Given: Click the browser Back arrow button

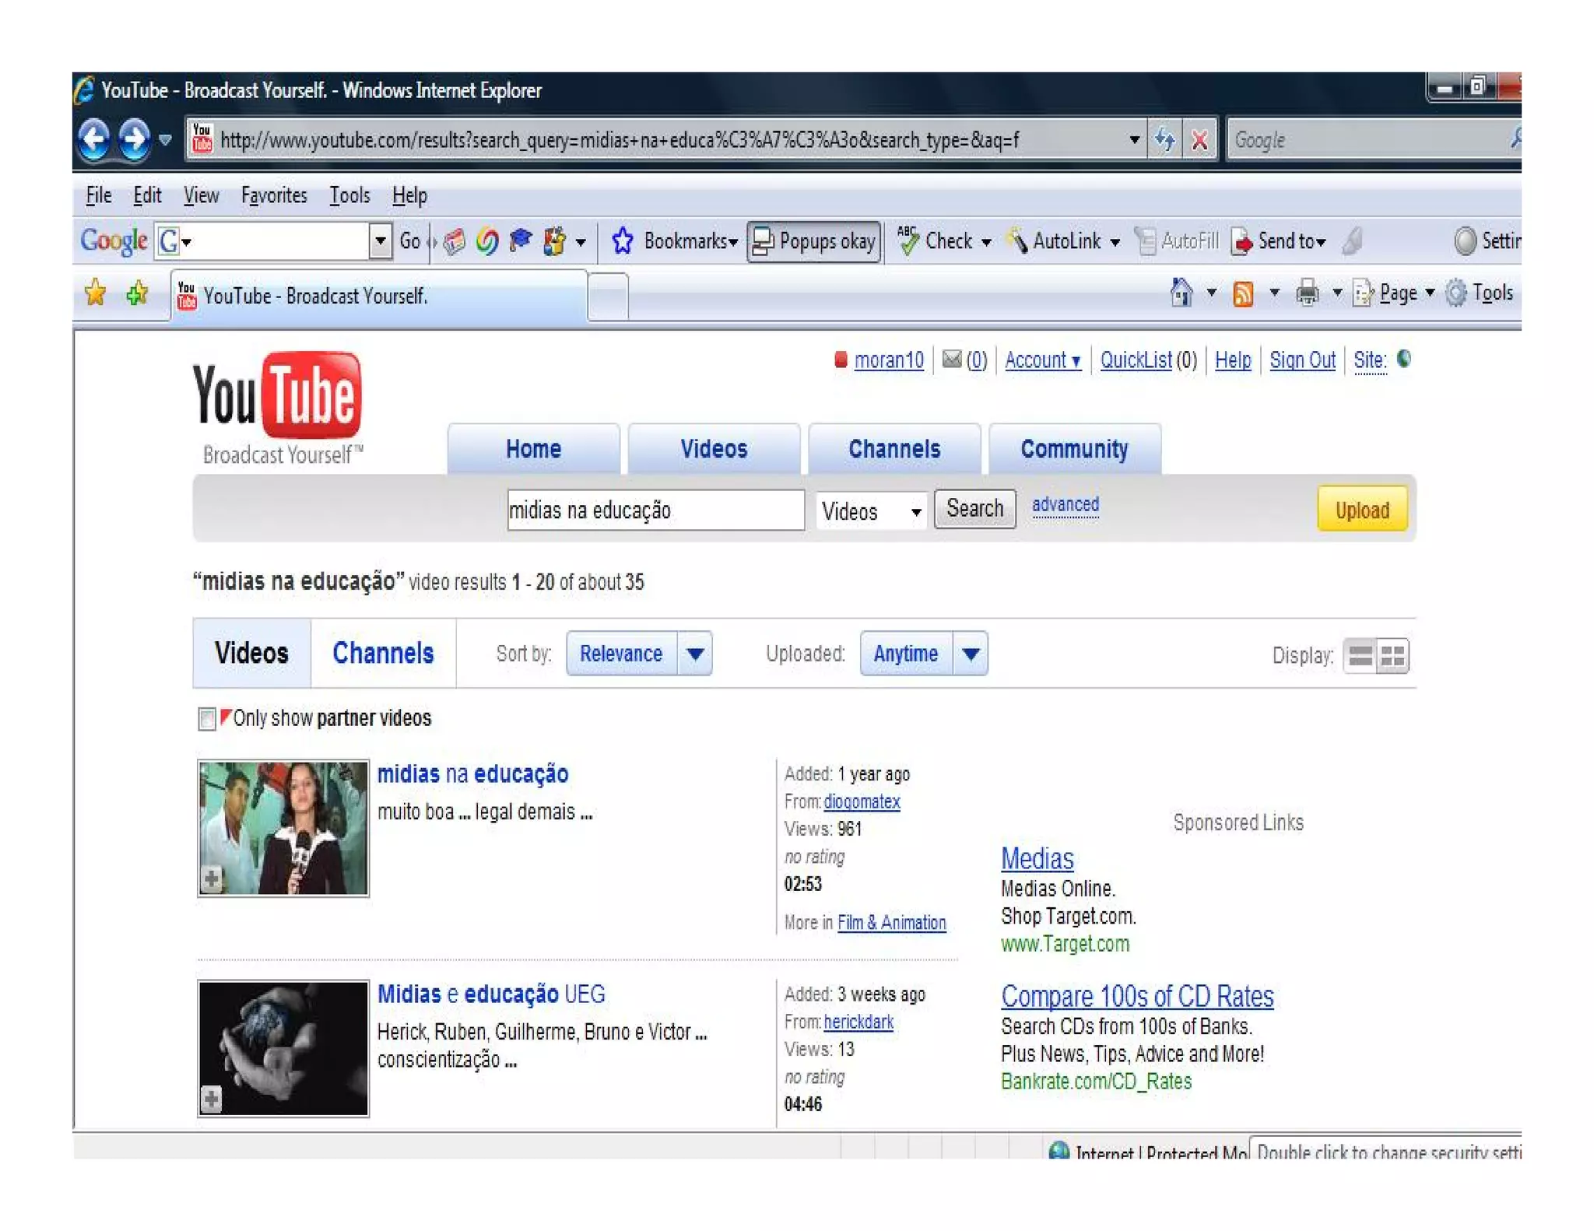Looking at the screenshot, I should [94, 139].
